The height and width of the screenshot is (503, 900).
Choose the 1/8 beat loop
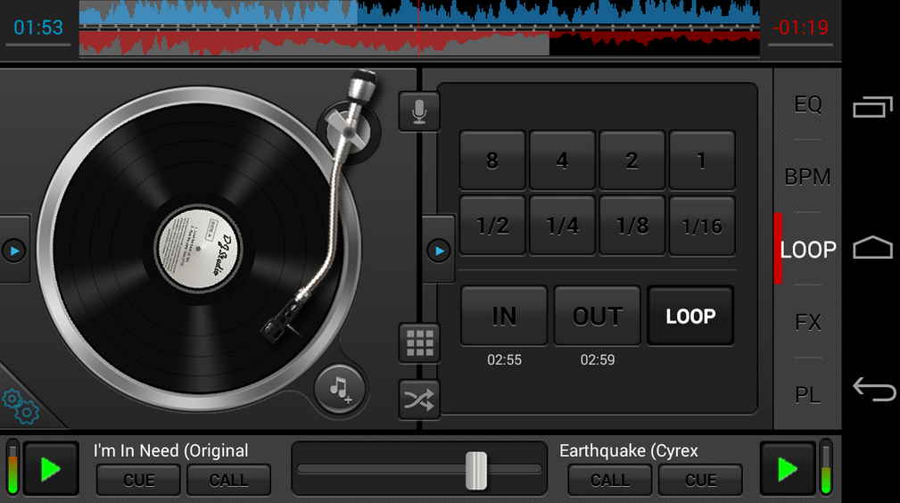pos(632,226)
